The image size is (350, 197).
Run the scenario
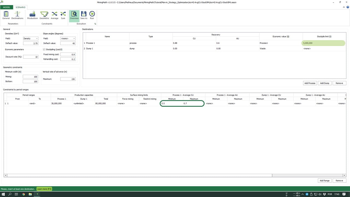92,15
